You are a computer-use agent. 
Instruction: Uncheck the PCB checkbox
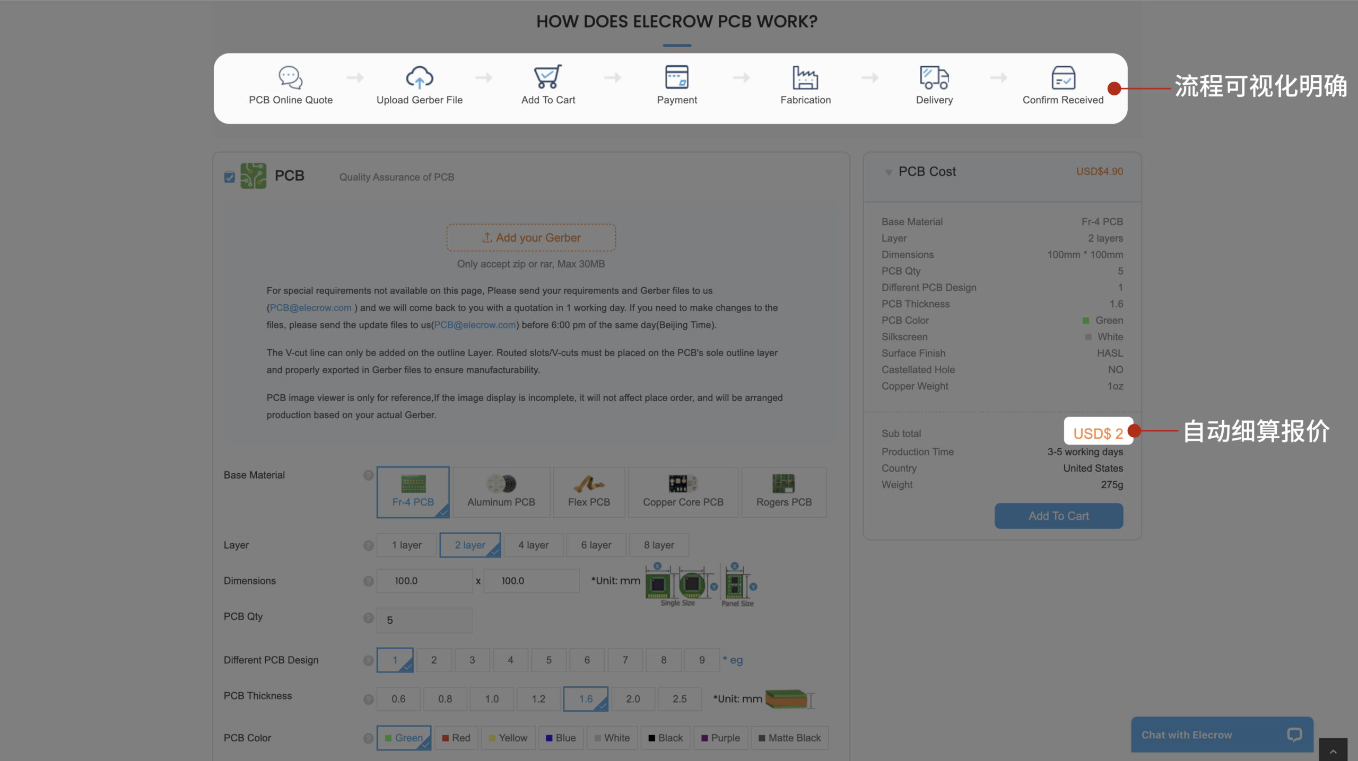[229, 178]
